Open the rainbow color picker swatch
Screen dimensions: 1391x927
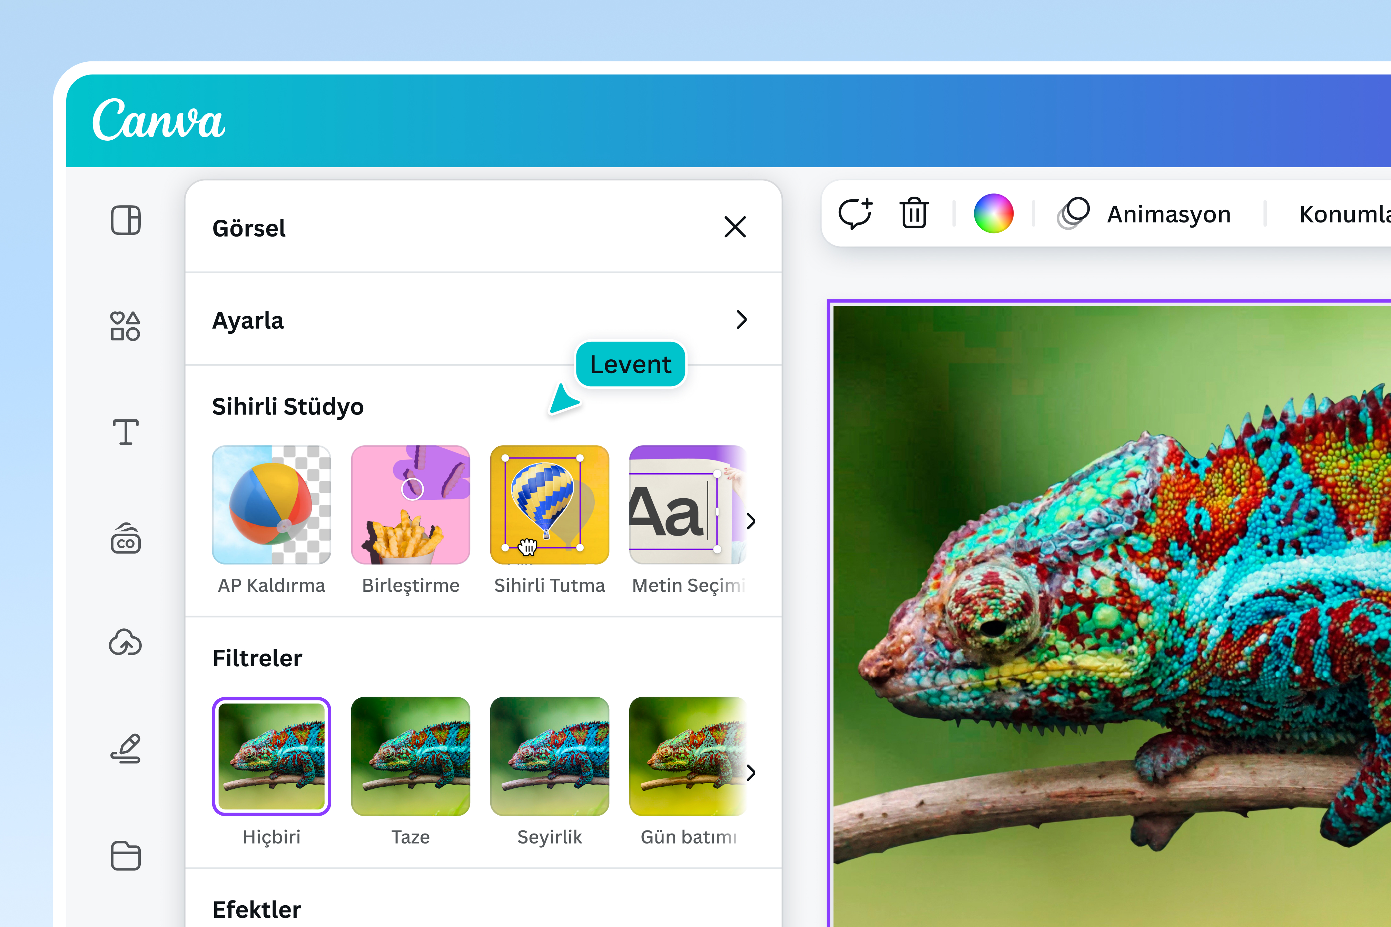(x=994, y=213)
